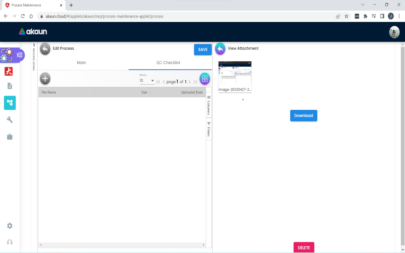Open browser home page
The width and height of the screenshot is (405, 253).
pos(31,16)
